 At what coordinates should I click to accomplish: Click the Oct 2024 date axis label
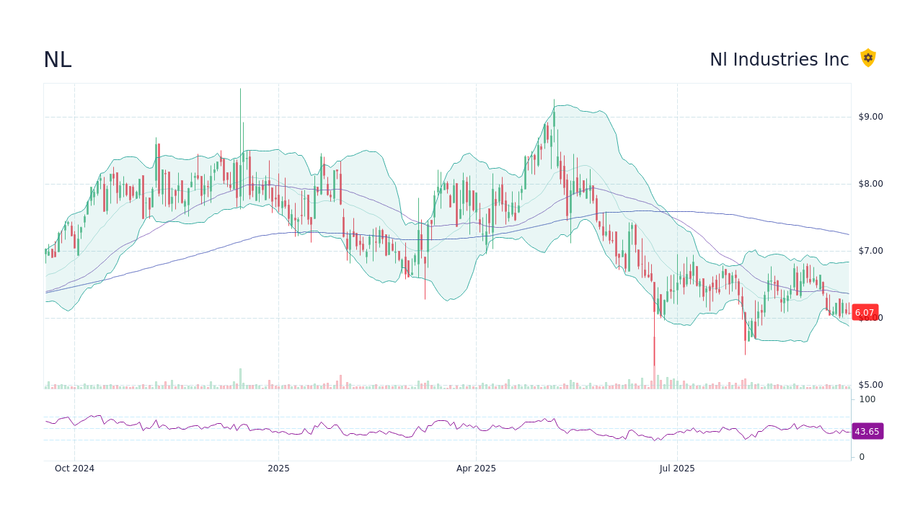[74, 469]
